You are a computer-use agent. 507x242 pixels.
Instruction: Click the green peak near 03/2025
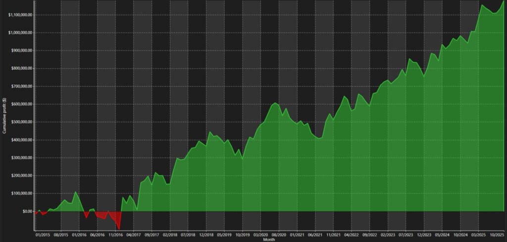(482, 5)
